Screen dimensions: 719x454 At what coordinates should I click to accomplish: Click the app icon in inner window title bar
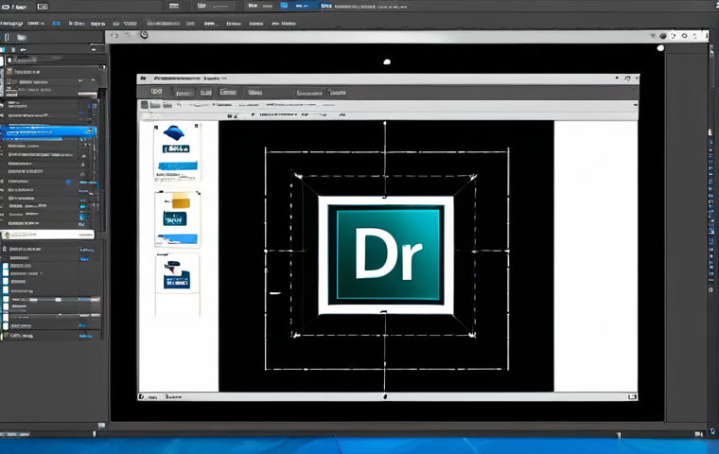(x=143, y=79)
